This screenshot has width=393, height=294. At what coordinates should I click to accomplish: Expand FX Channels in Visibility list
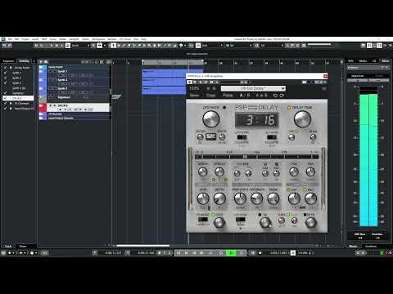(x=11, y=103)
